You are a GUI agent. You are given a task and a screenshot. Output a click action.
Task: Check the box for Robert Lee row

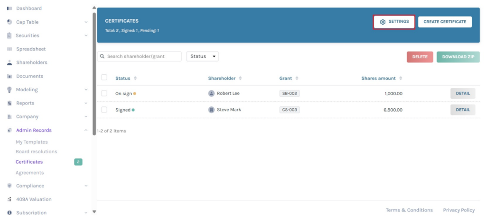pyautogui.click(x=104, y=93)
